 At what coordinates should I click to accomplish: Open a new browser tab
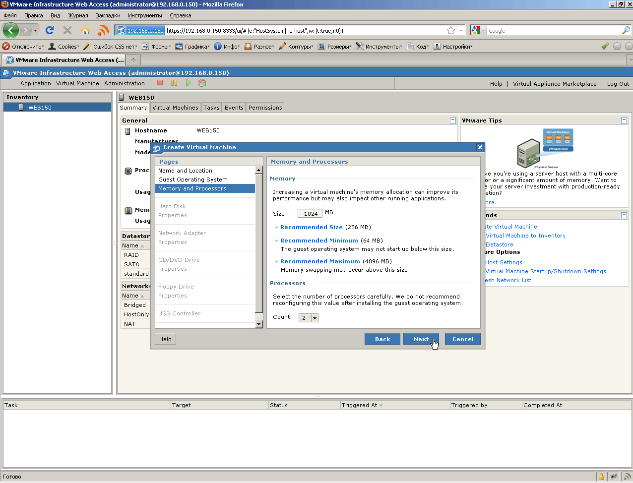coord(133,60)
